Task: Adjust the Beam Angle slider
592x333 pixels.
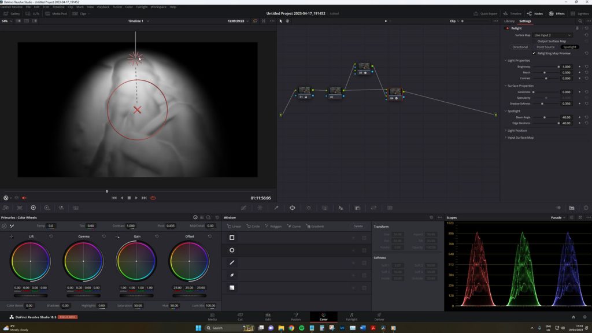Action: pos(546,117)
